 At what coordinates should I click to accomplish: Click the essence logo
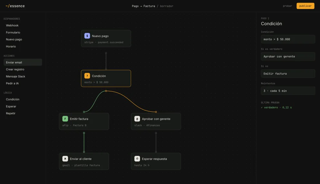[x=15, y=6]
